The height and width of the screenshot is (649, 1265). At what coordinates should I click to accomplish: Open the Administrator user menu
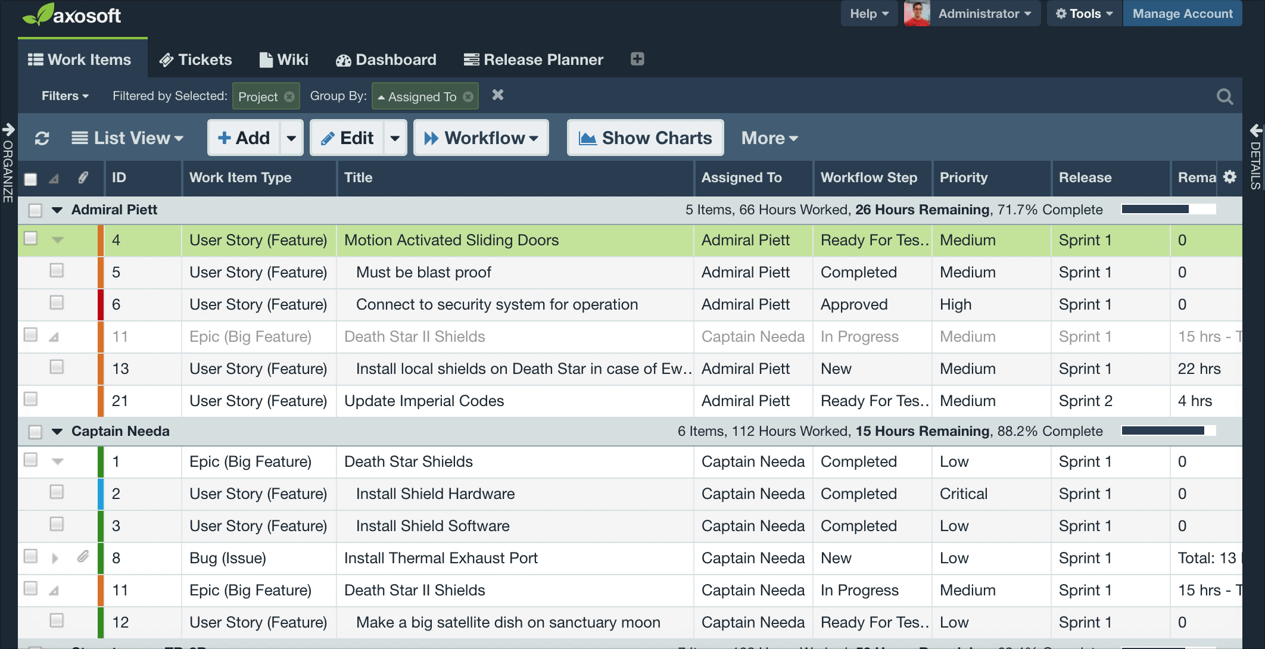coord(984,13)
